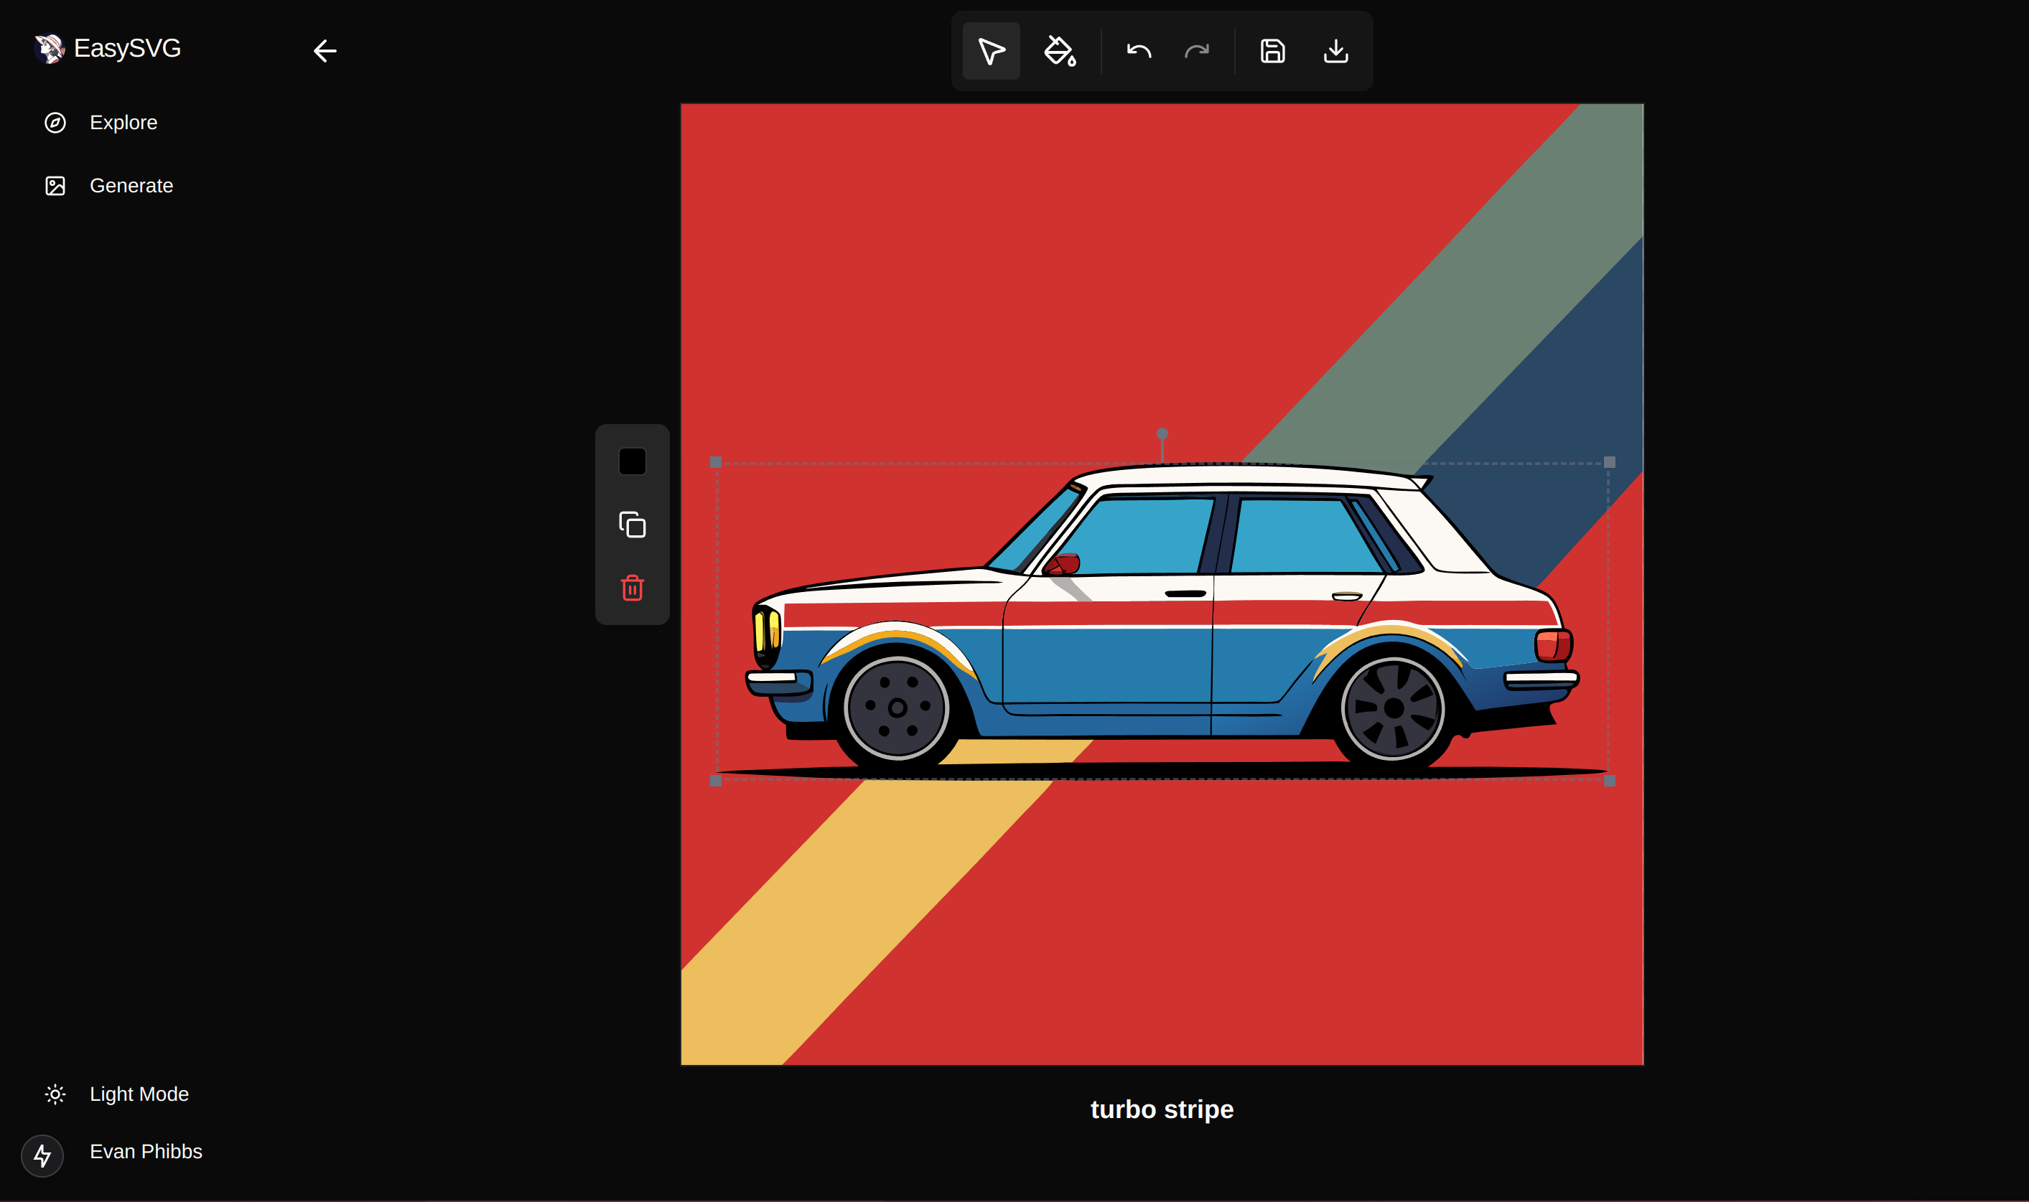Click the redo arrow icon
The height and width of the screenshot is (1202, 2029).
[1196, 51]
